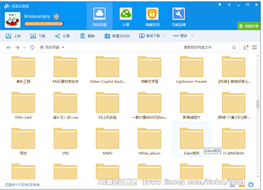Viewport: 263px width, 190px height.
Task: Open the 更多 menu
Action: 180,36
